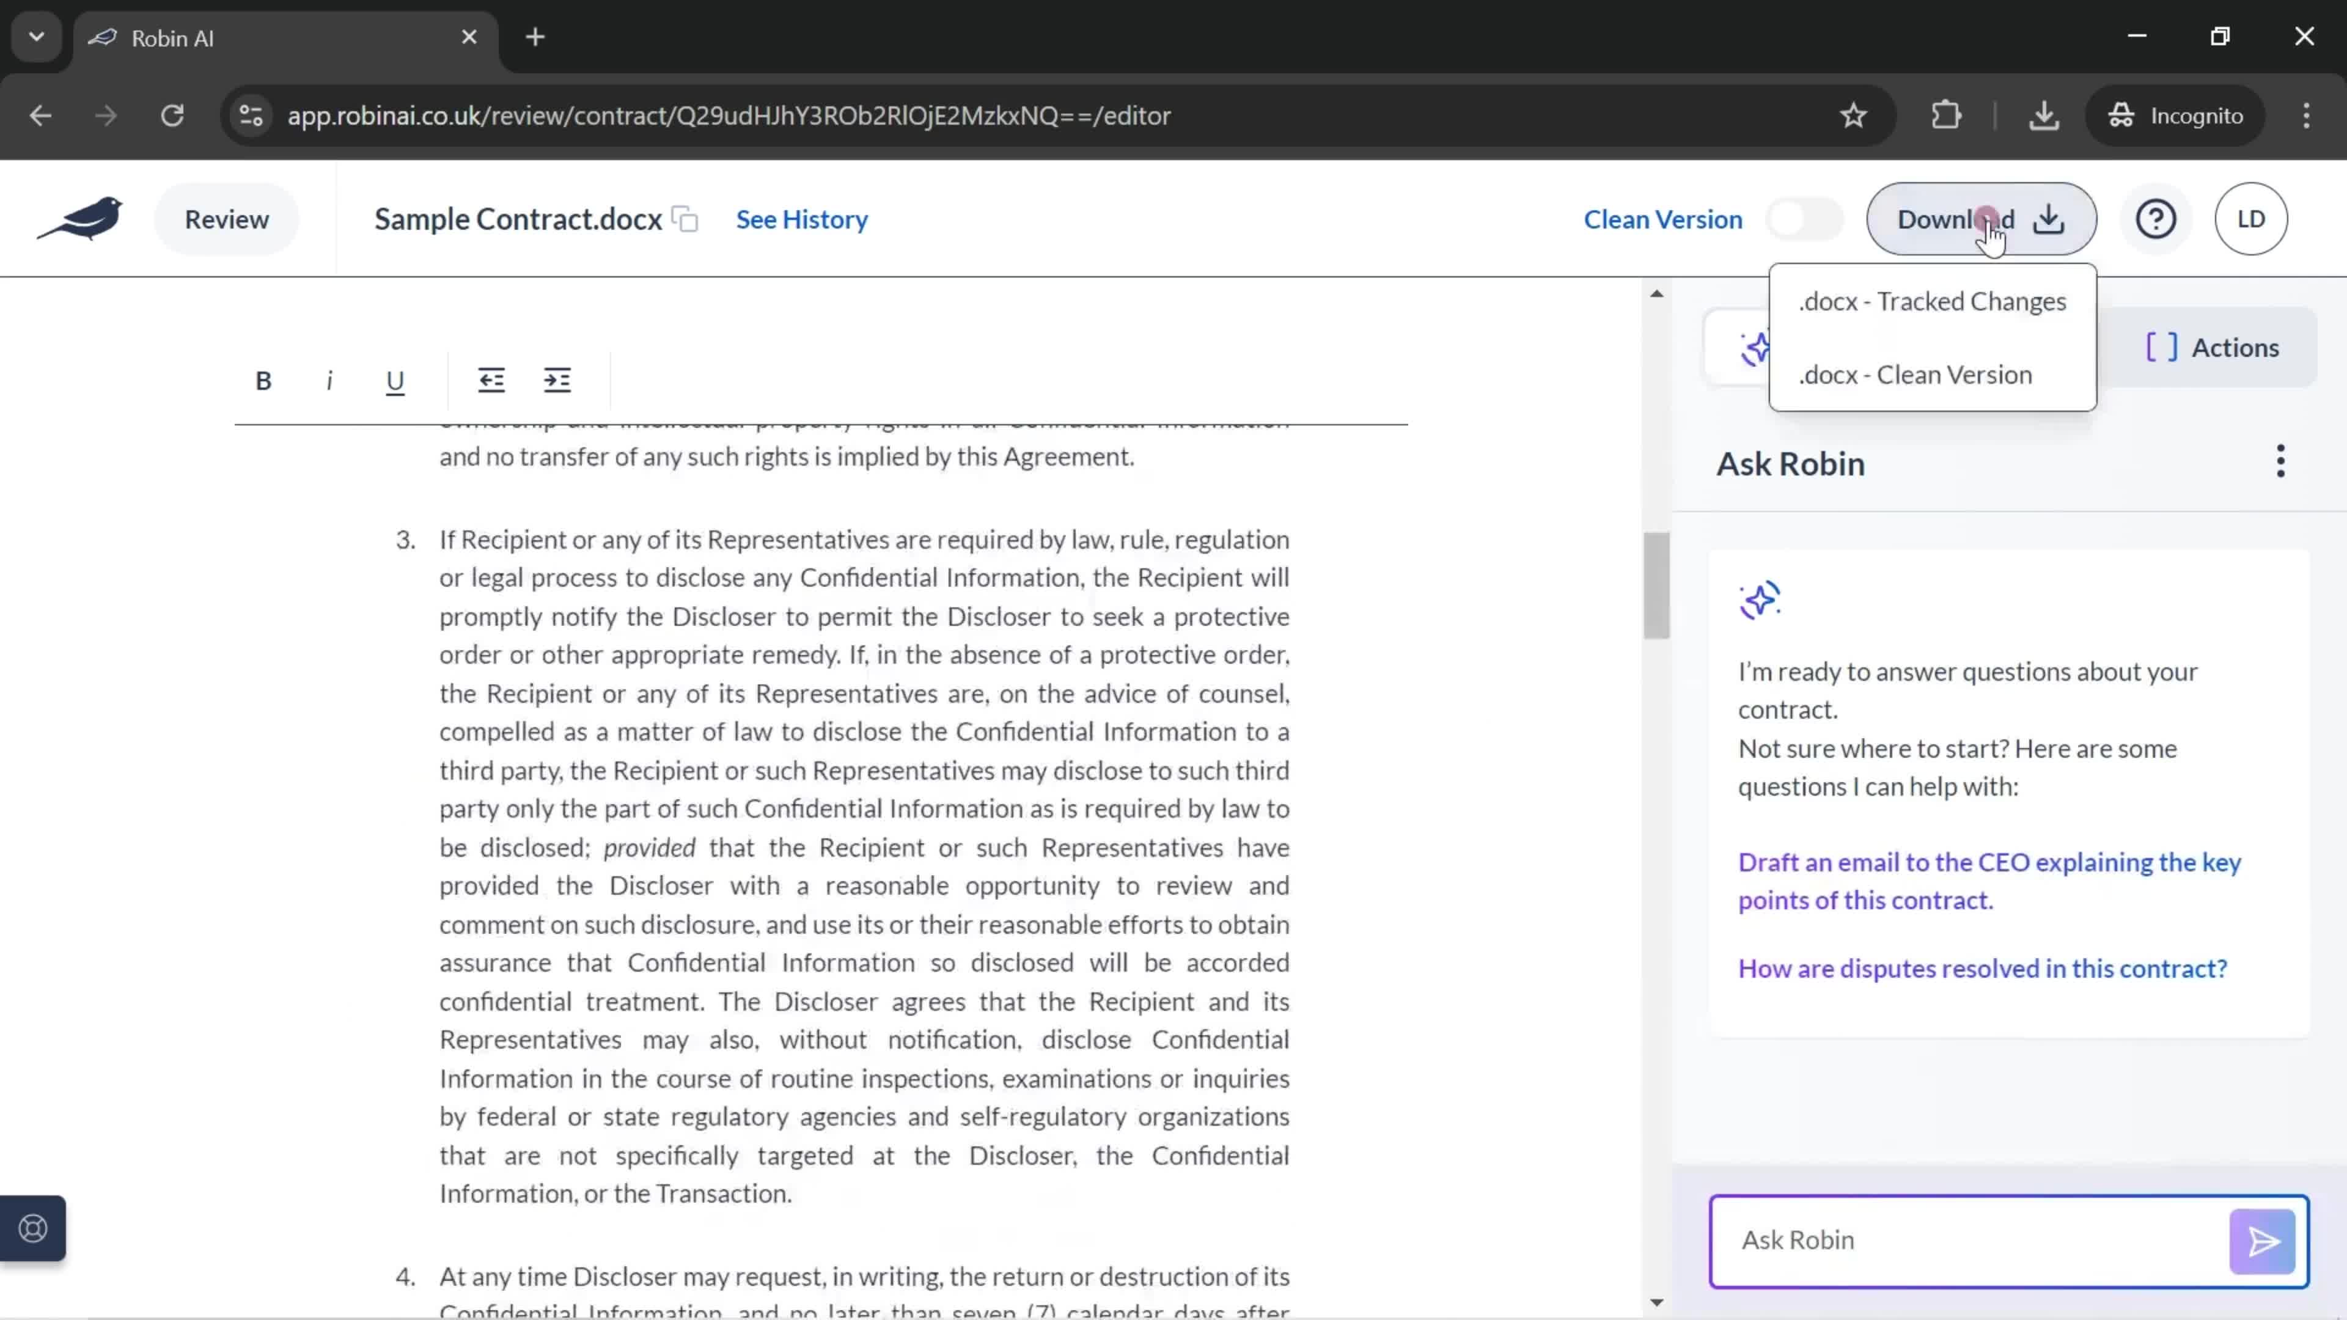The height and width of the screenshot is (1320, 2347).
Task: Expand the Actions panel menu
Action: click(x=2216, y=346)
